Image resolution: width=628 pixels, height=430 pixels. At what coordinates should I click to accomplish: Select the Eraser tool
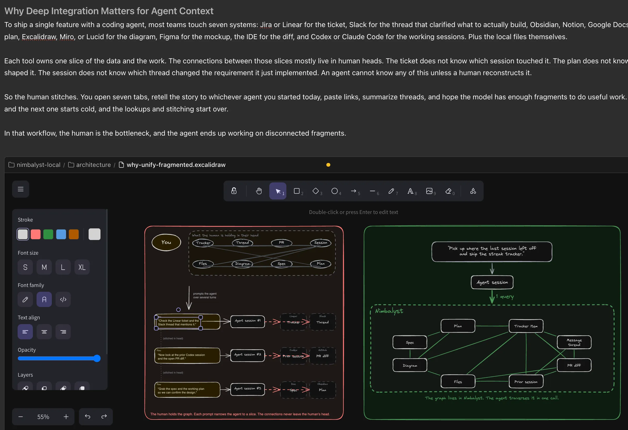(x=448, y=191)
